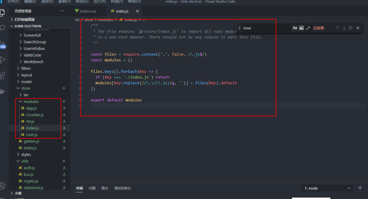Click the store segment in breadcrumb

[89, 20]
